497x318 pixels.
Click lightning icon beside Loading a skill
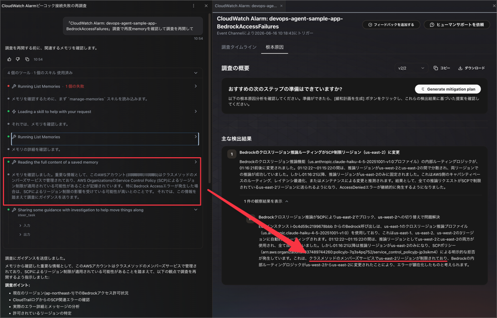14,111
